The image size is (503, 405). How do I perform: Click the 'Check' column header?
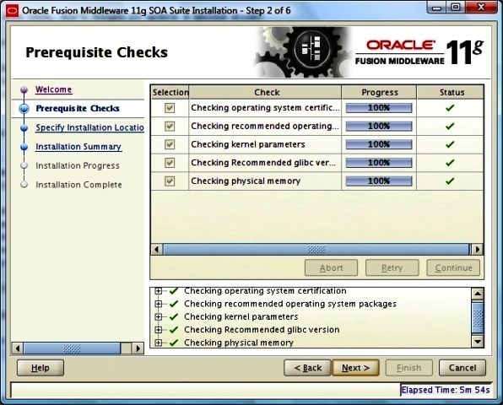click(265, 92)
